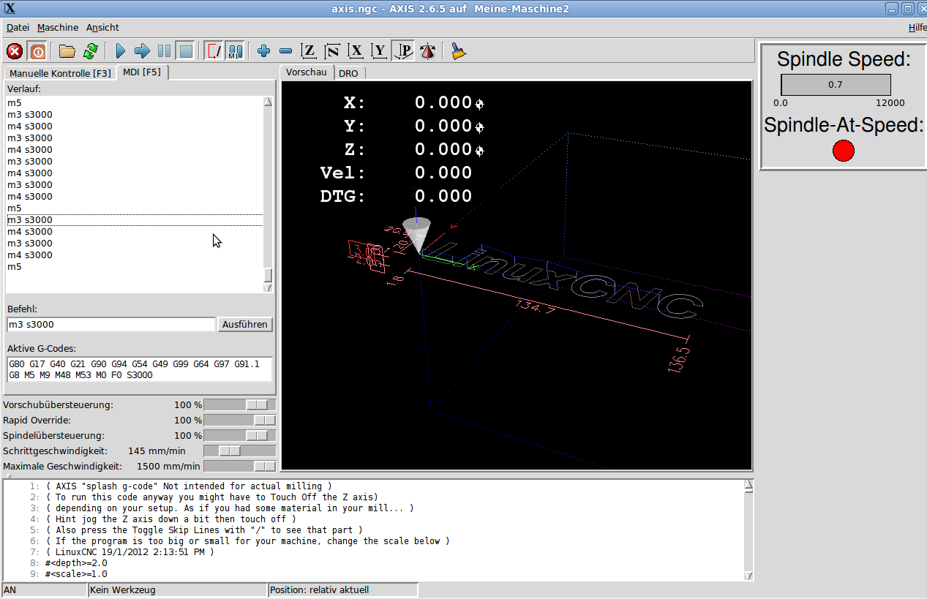Select the Vorschau preview tab
The image size is (927, 599).
pyautogui.click(x=306, y=72)
